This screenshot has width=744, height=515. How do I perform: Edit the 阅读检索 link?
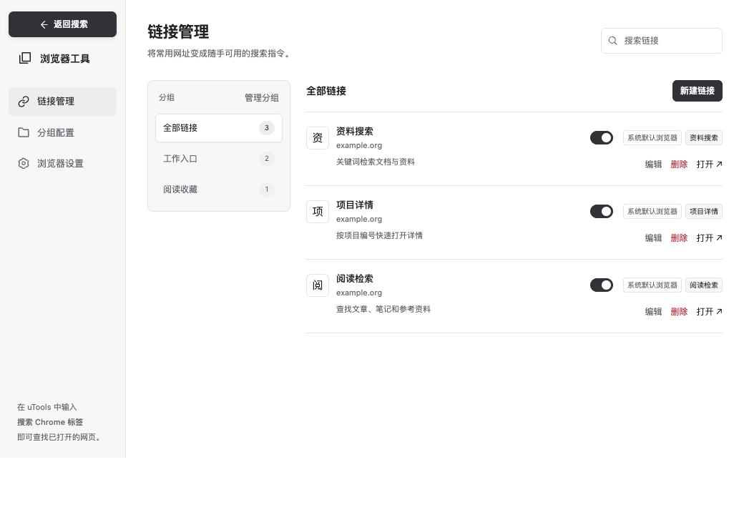(x=653, y=312)
